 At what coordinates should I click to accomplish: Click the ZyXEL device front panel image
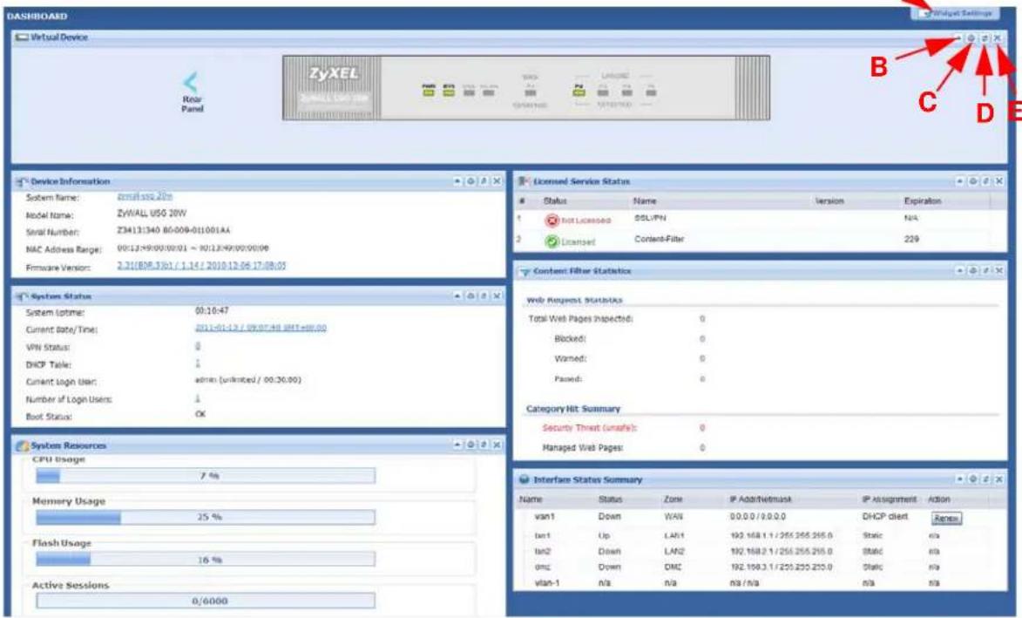click(x=526, y=88)
